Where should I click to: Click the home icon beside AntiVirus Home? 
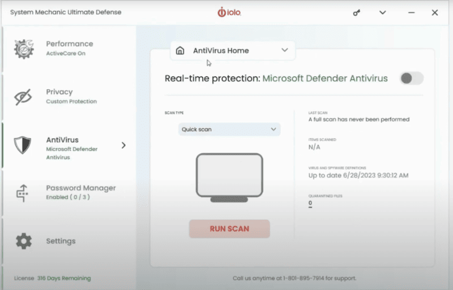180,50
